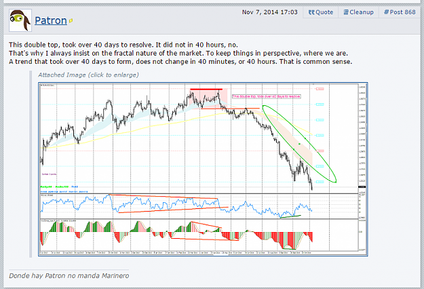
Task: Click the line starting 'That's why I always insist'
Action: tap(178, 54)
